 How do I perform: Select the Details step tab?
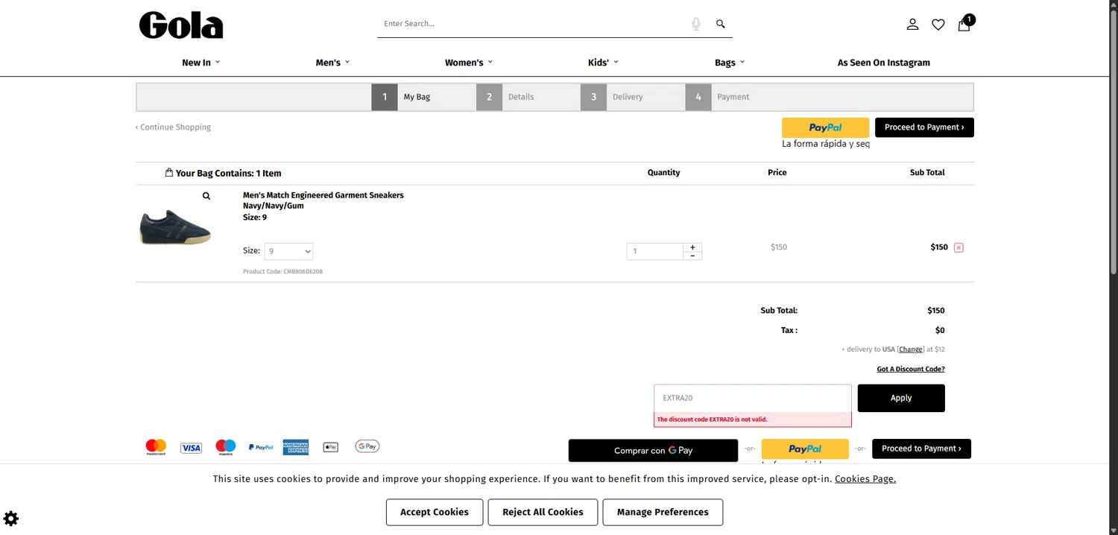tap(528, 97)
